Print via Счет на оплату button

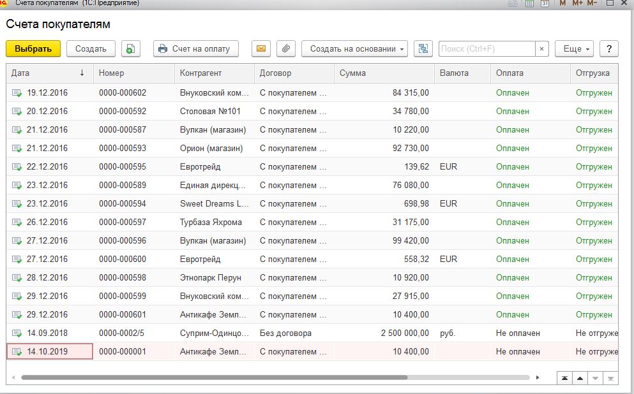tap(196, 49)
